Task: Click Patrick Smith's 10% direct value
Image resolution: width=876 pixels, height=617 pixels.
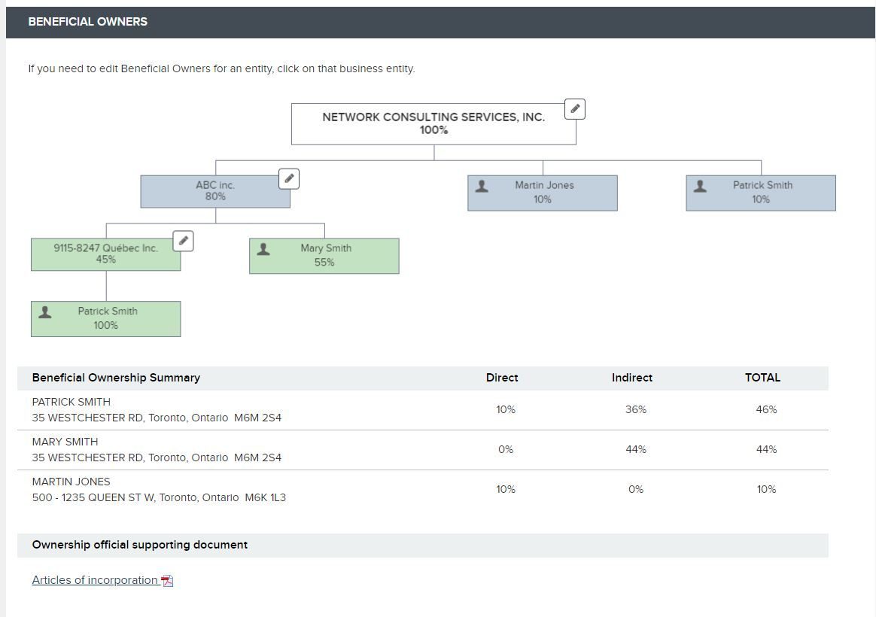Action: tap(506, 410)
